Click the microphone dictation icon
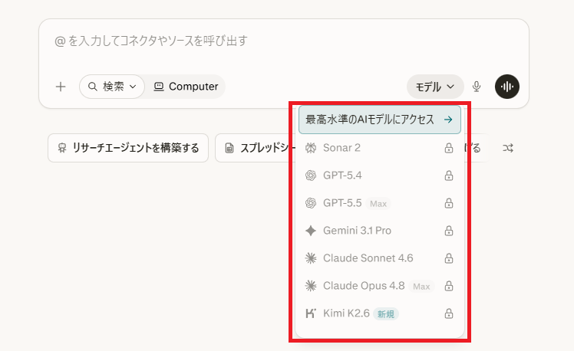 477,87
